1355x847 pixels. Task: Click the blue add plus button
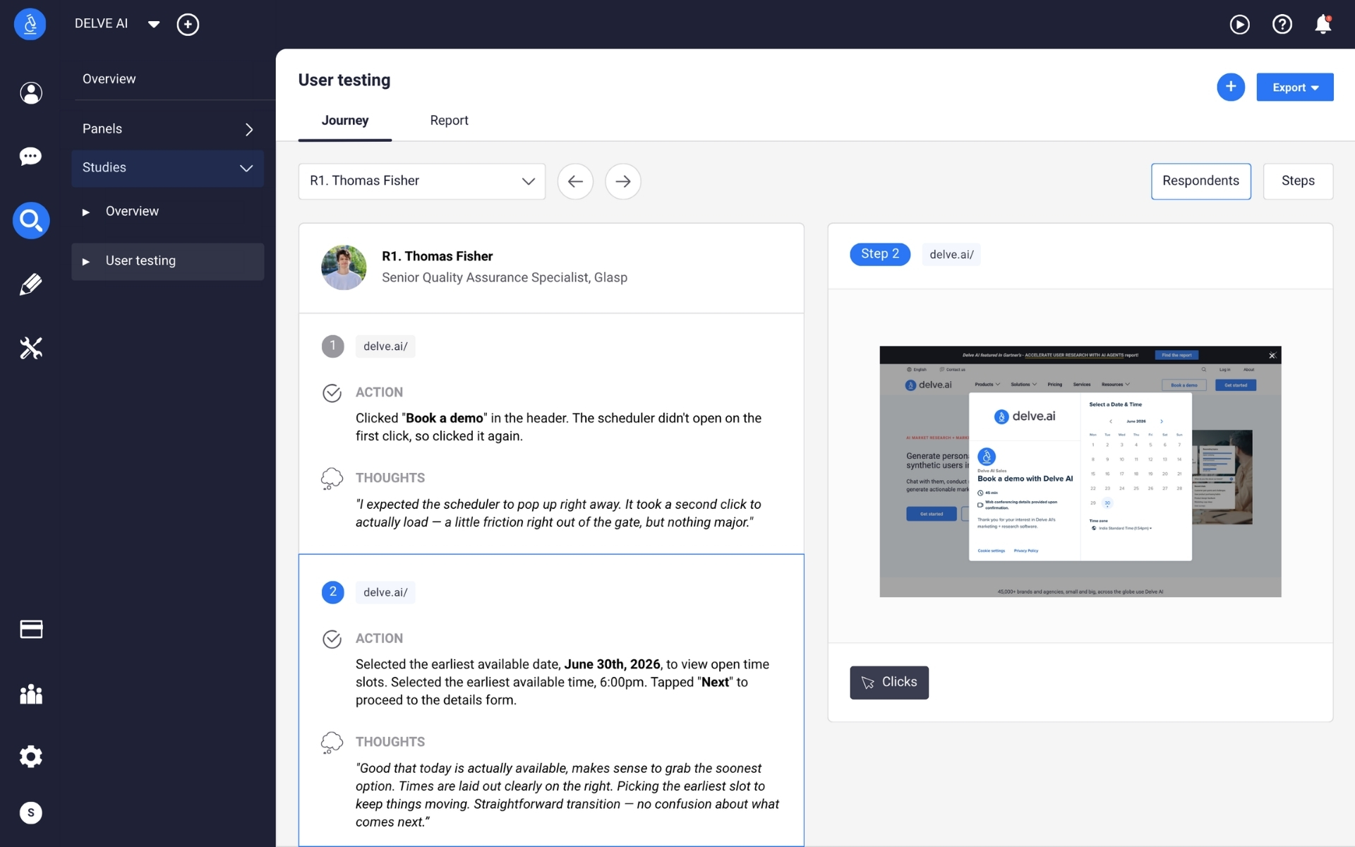click(1230, 87)
